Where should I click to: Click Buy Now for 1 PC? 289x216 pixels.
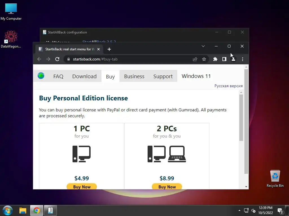pos(82,186)
